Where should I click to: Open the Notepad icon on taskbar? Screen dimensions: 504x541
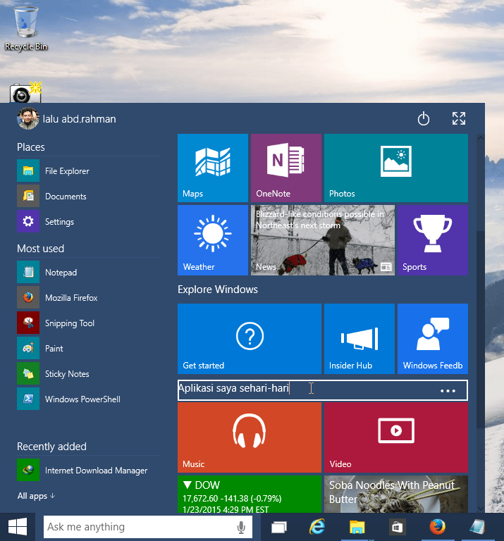click(x=478, y=527)
